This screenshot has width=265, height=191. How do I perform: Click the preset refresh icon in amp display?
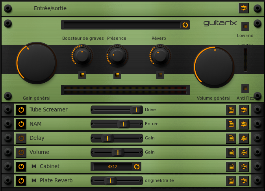pos(185,25)
